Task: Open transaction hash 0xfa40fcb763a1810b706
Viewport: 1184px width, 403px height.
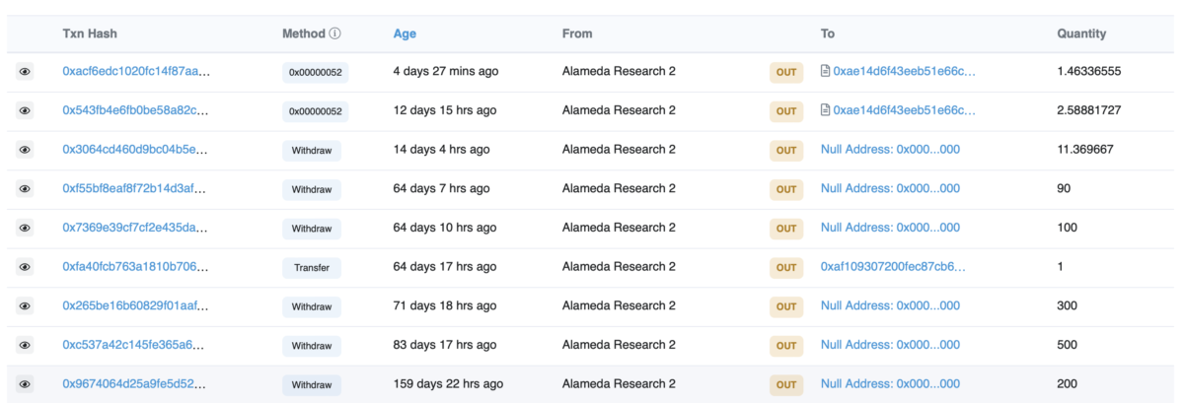Action: pyautogui.click(x=136, y=267)
